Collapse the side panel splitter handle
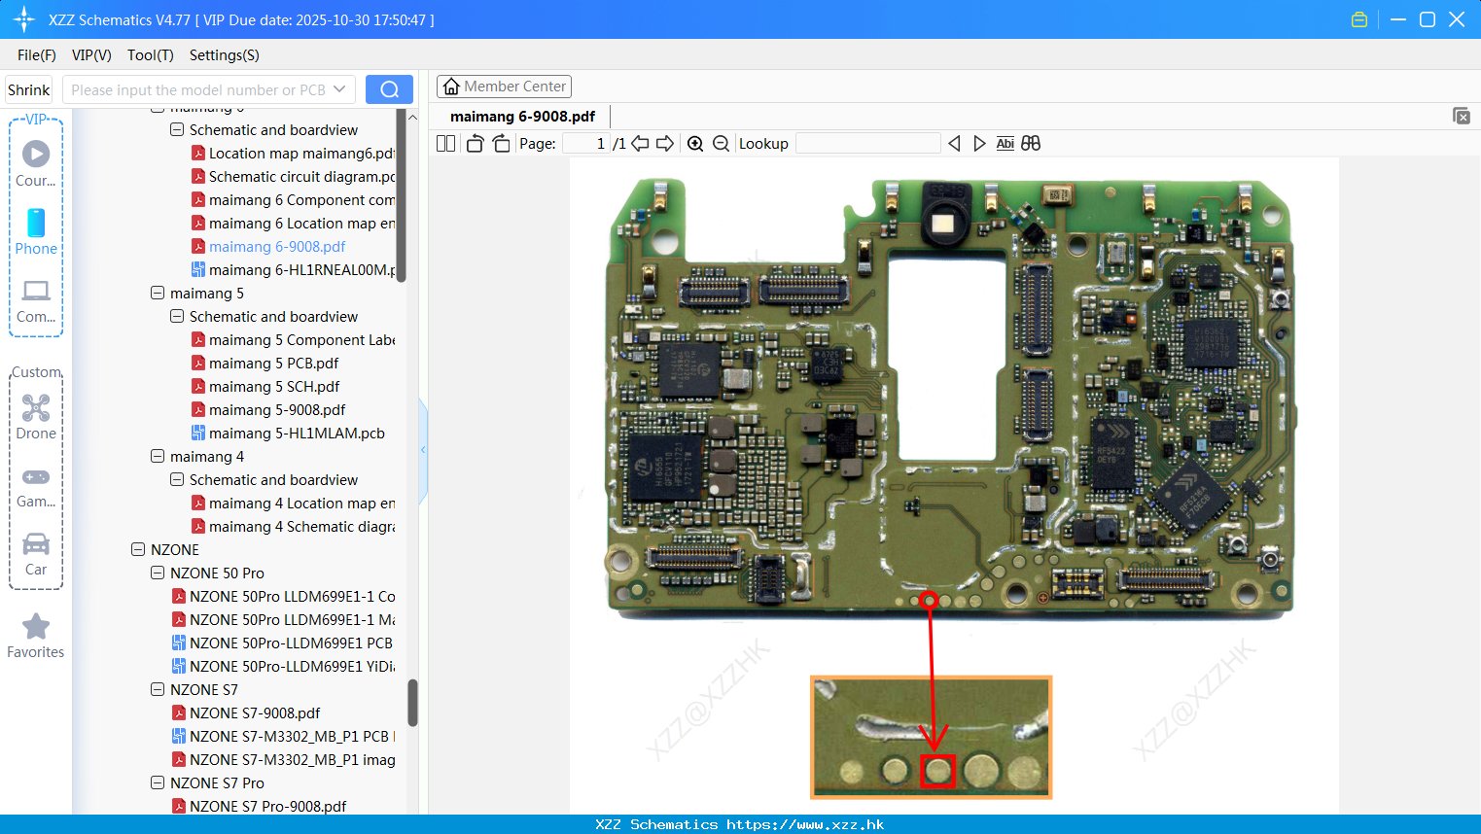Screen dimensions: 1481x834 point(423,450)
